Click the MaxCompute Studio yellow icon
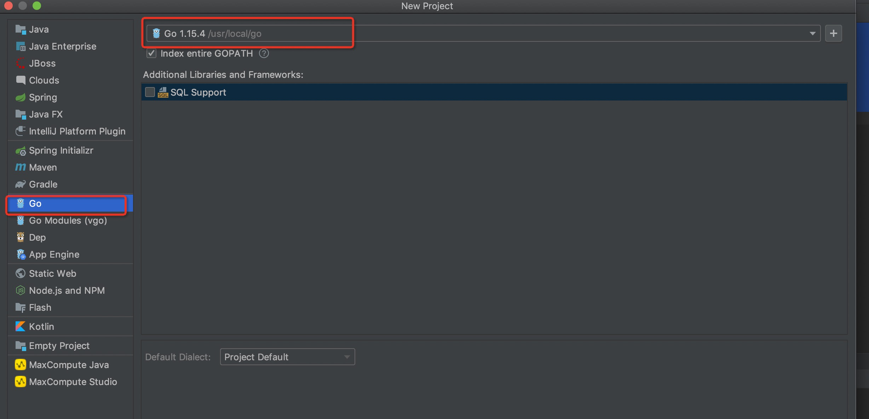This screenshot has height=419, width=869. [x=21, y=381]
